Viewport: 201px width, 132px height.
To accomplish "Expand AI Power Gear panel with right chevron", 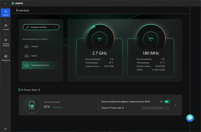I will [x=175, y=105].
